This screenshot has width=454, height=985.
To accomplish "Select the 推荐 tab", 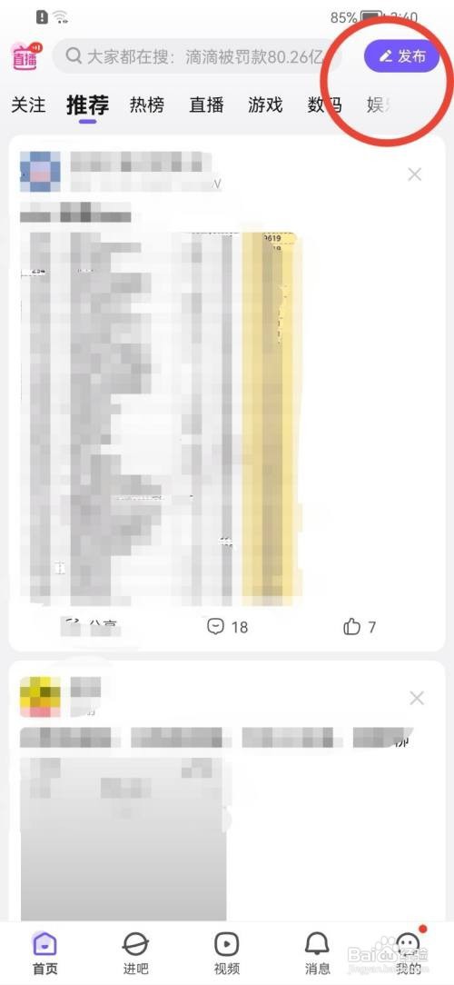I will coord(88,104).
